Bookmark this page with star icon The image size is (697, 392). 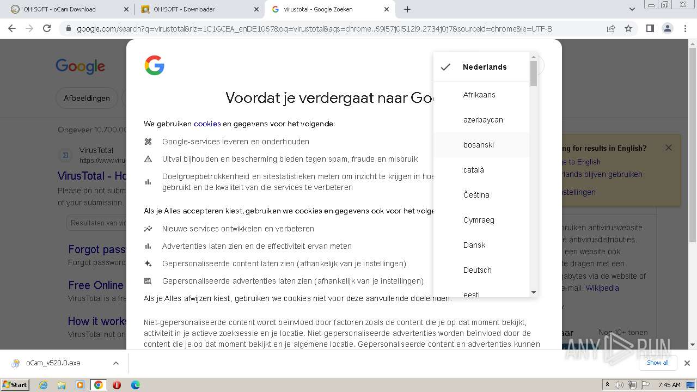click(628, 29)
